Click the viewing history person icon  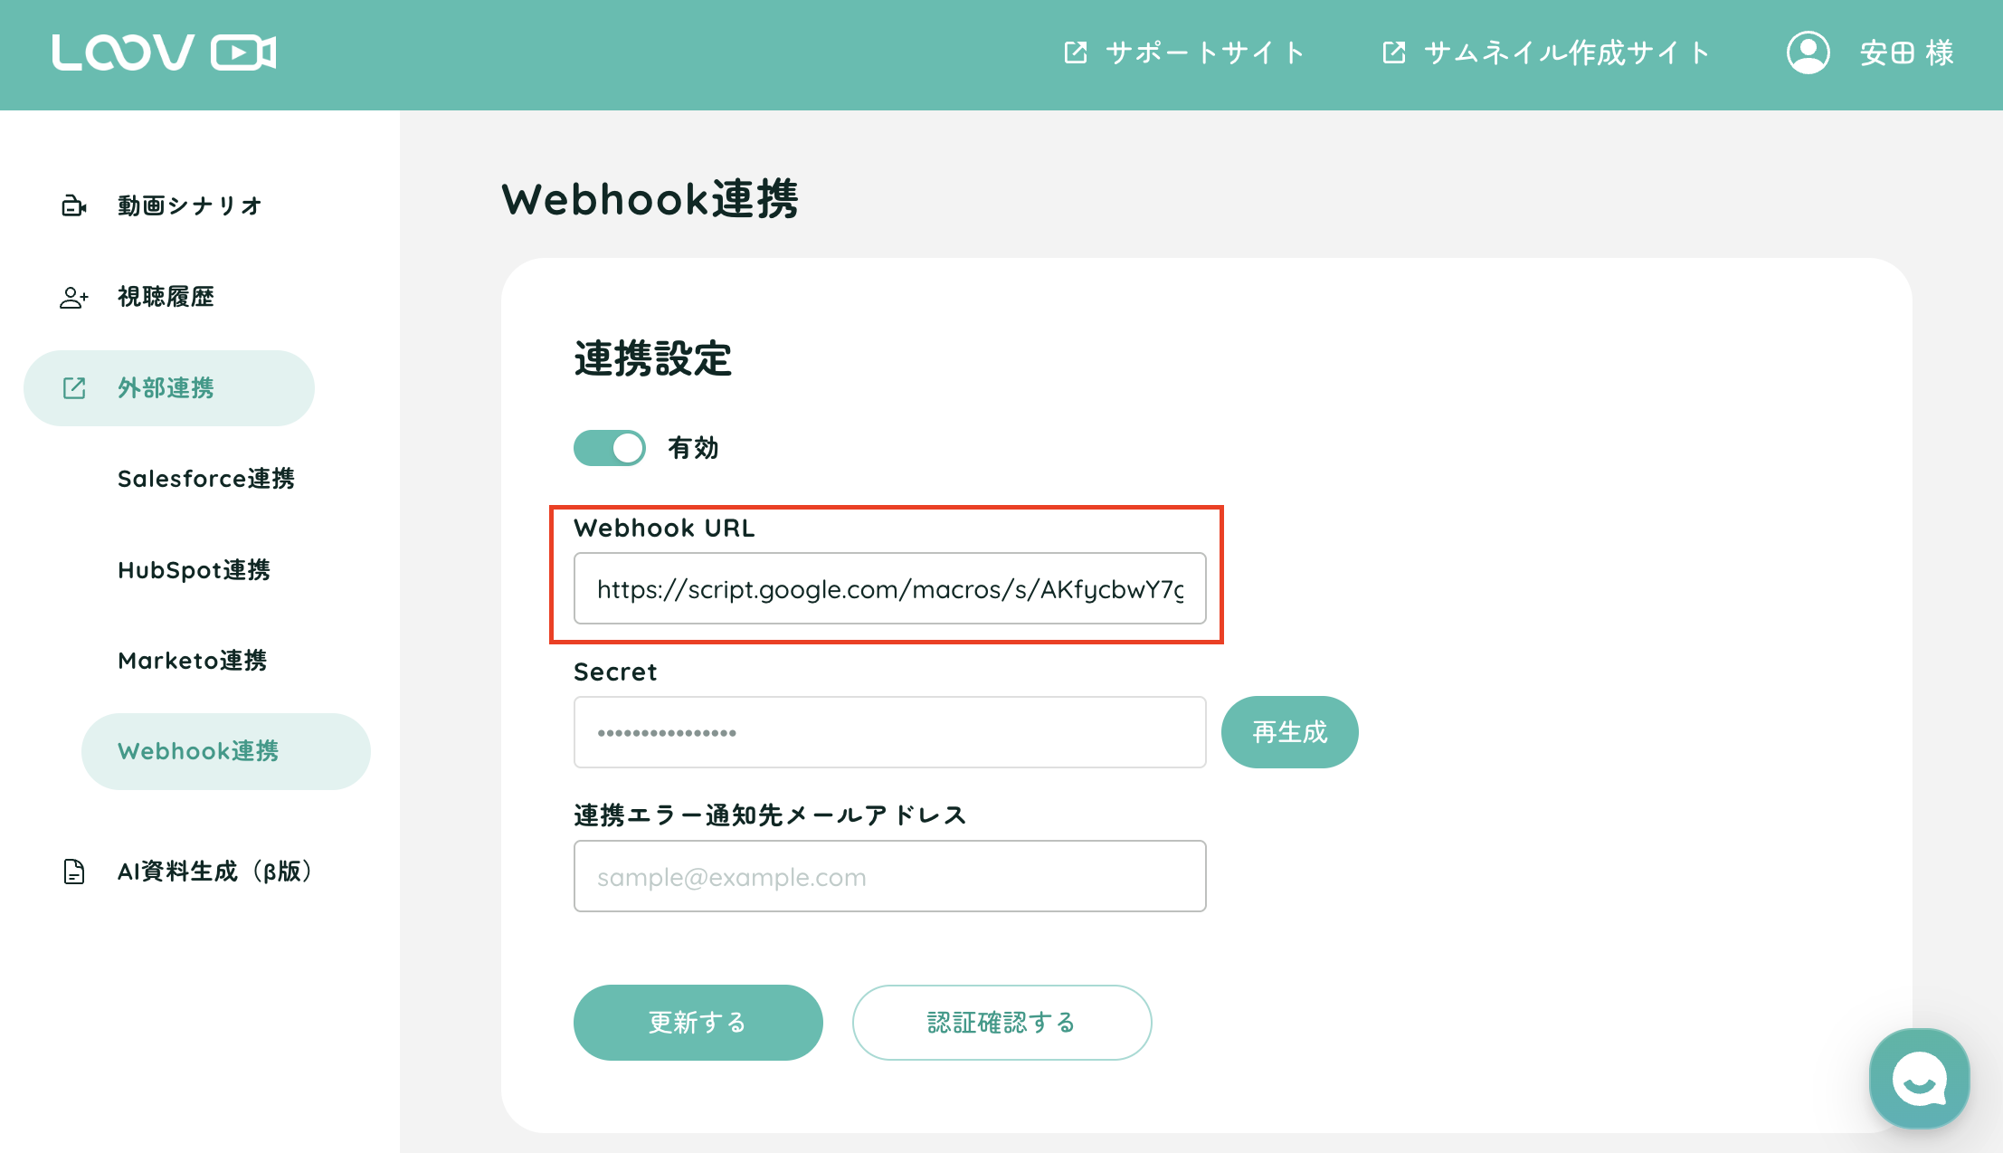pyautogui.click(x=73, y=297)
